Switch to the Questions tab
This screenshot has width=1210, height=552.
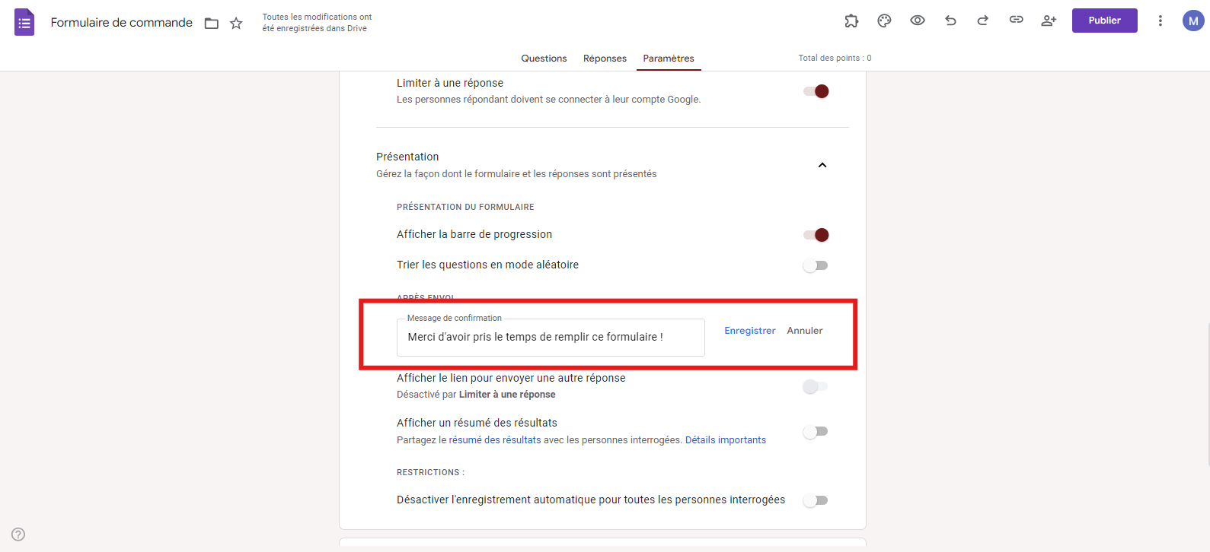click(544, 59)
